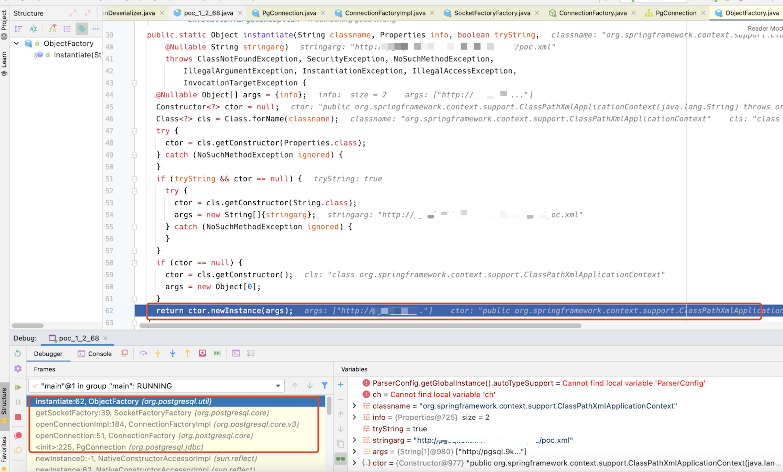Click Collapse All arrows in Structure header
Viewport: 783px width, 472px height.
pos(88,13)
